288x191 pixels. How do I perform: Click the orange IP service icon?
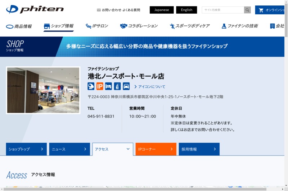pos(100,86)
